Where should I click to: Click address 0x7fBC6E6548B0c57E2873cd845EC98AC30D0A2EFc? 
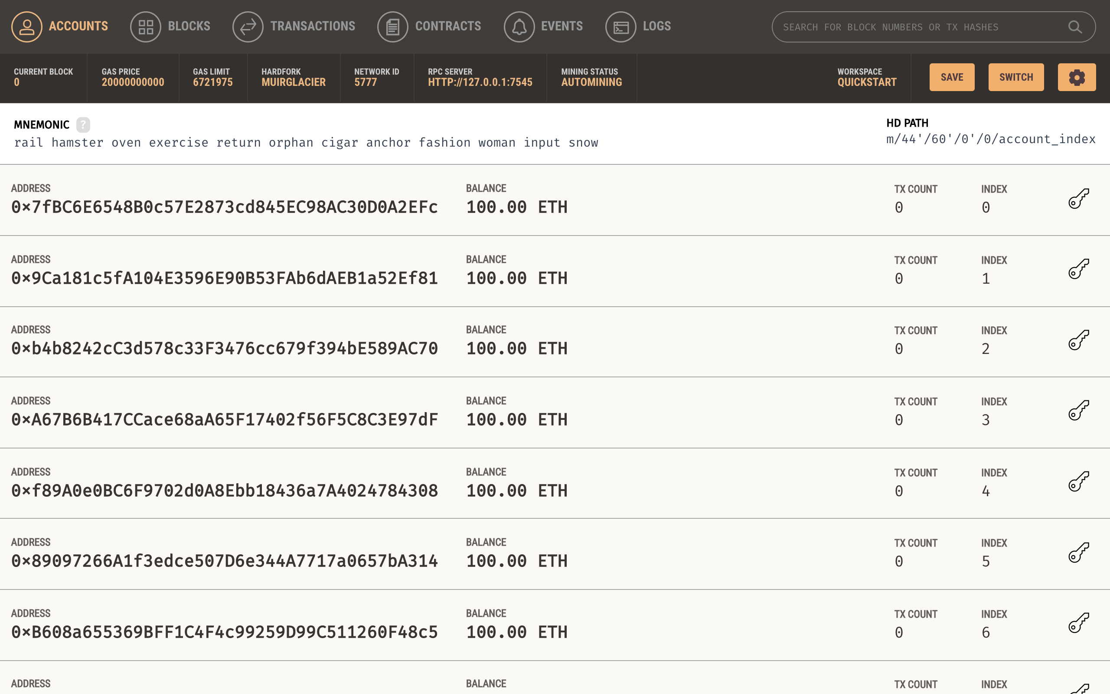(x=224, y=207)
